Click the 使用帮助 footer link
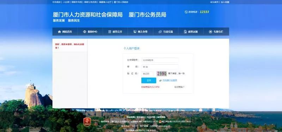 pyautogui.click(x=161, y=117)
